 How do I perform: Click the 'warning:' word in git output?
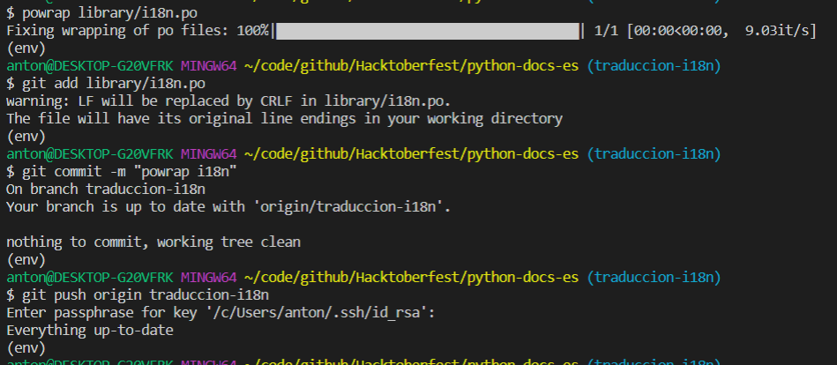38,101
